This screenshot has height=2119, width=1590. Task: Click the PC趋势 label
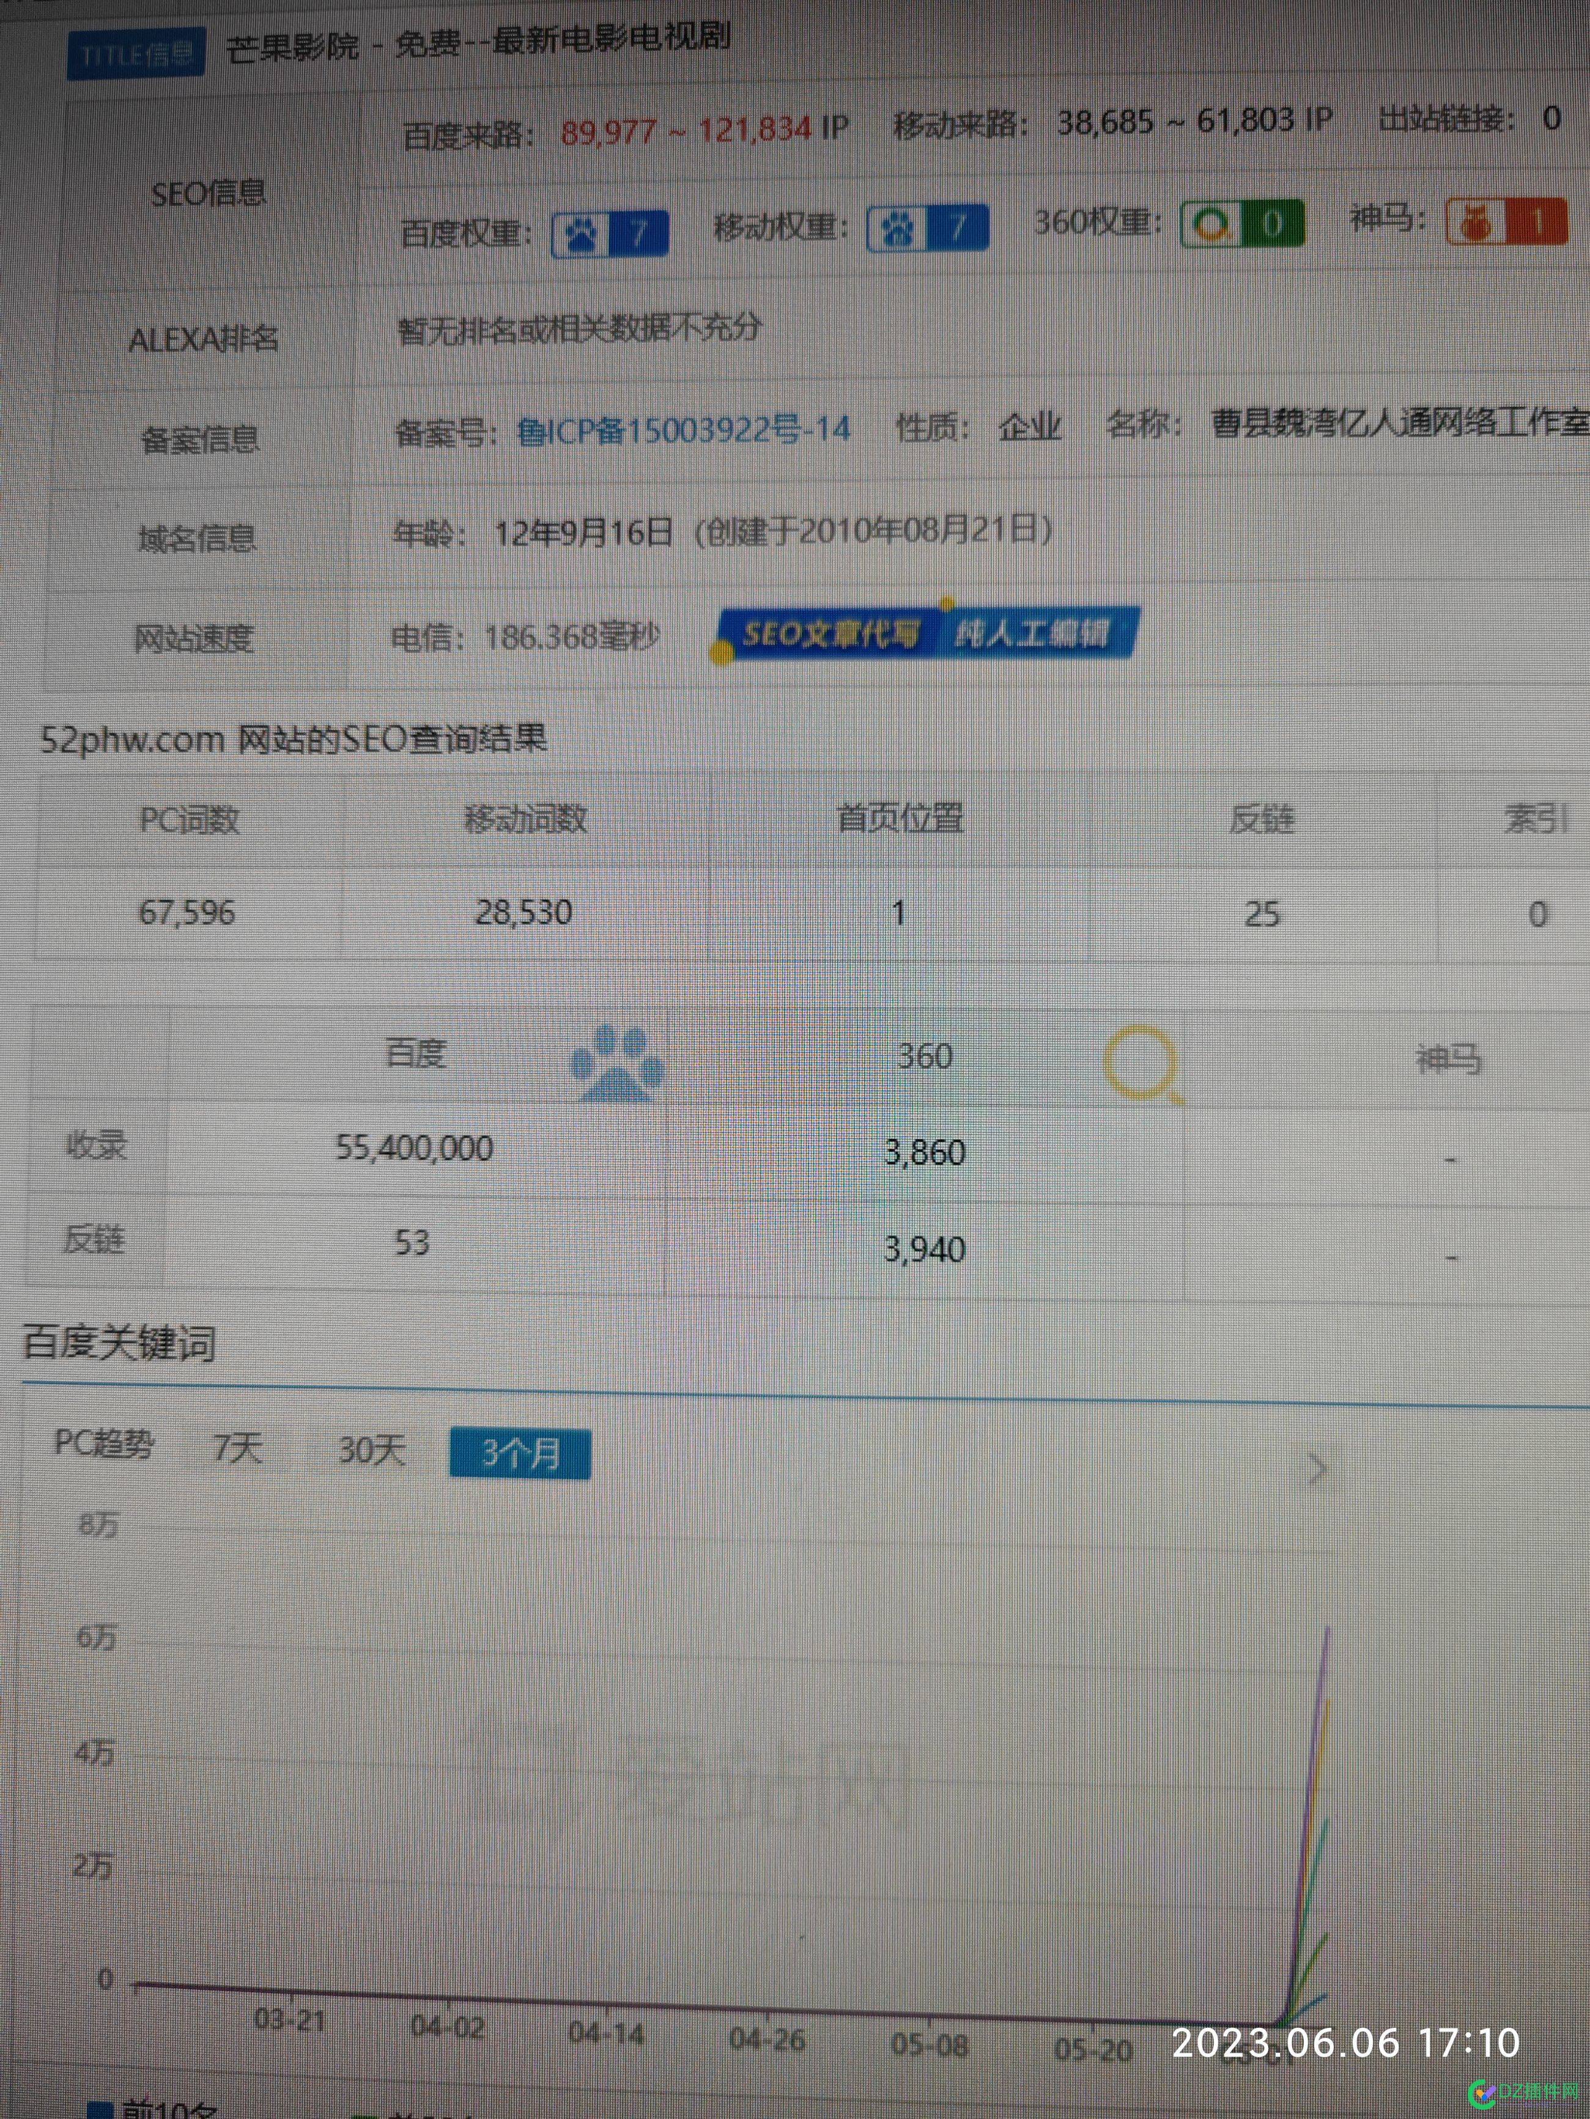click(x=105, y=1443)
